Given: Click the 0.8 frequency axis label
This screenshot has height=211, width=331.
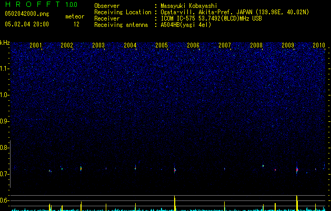Looking at the screenshot, I should (x=4, y=148).
